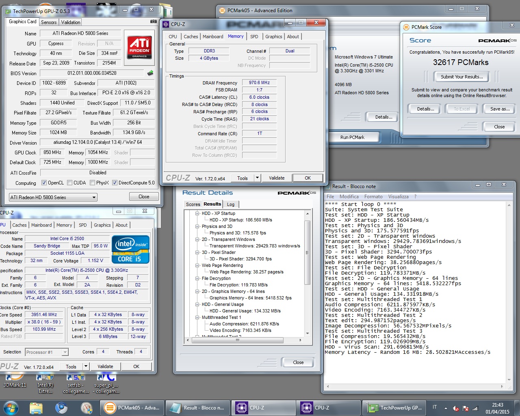Click the IT language indicator

pos(435,407)
